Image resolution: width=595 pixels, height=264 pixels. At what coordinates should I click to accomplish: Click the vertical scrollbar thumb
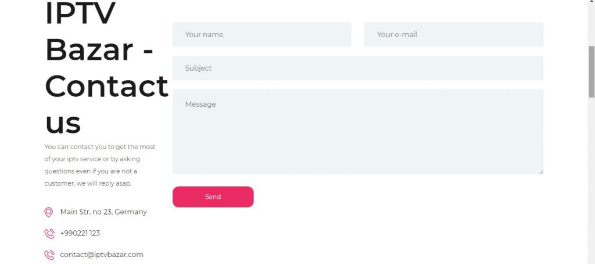click(592, 72)
